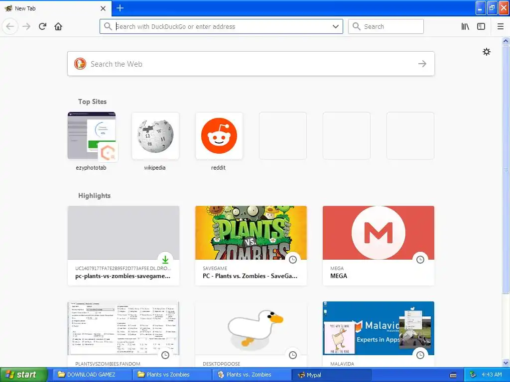This screenshot has height=382, width=510.
Task: Close the New Tab tab
Action: (x=103, y=8)
